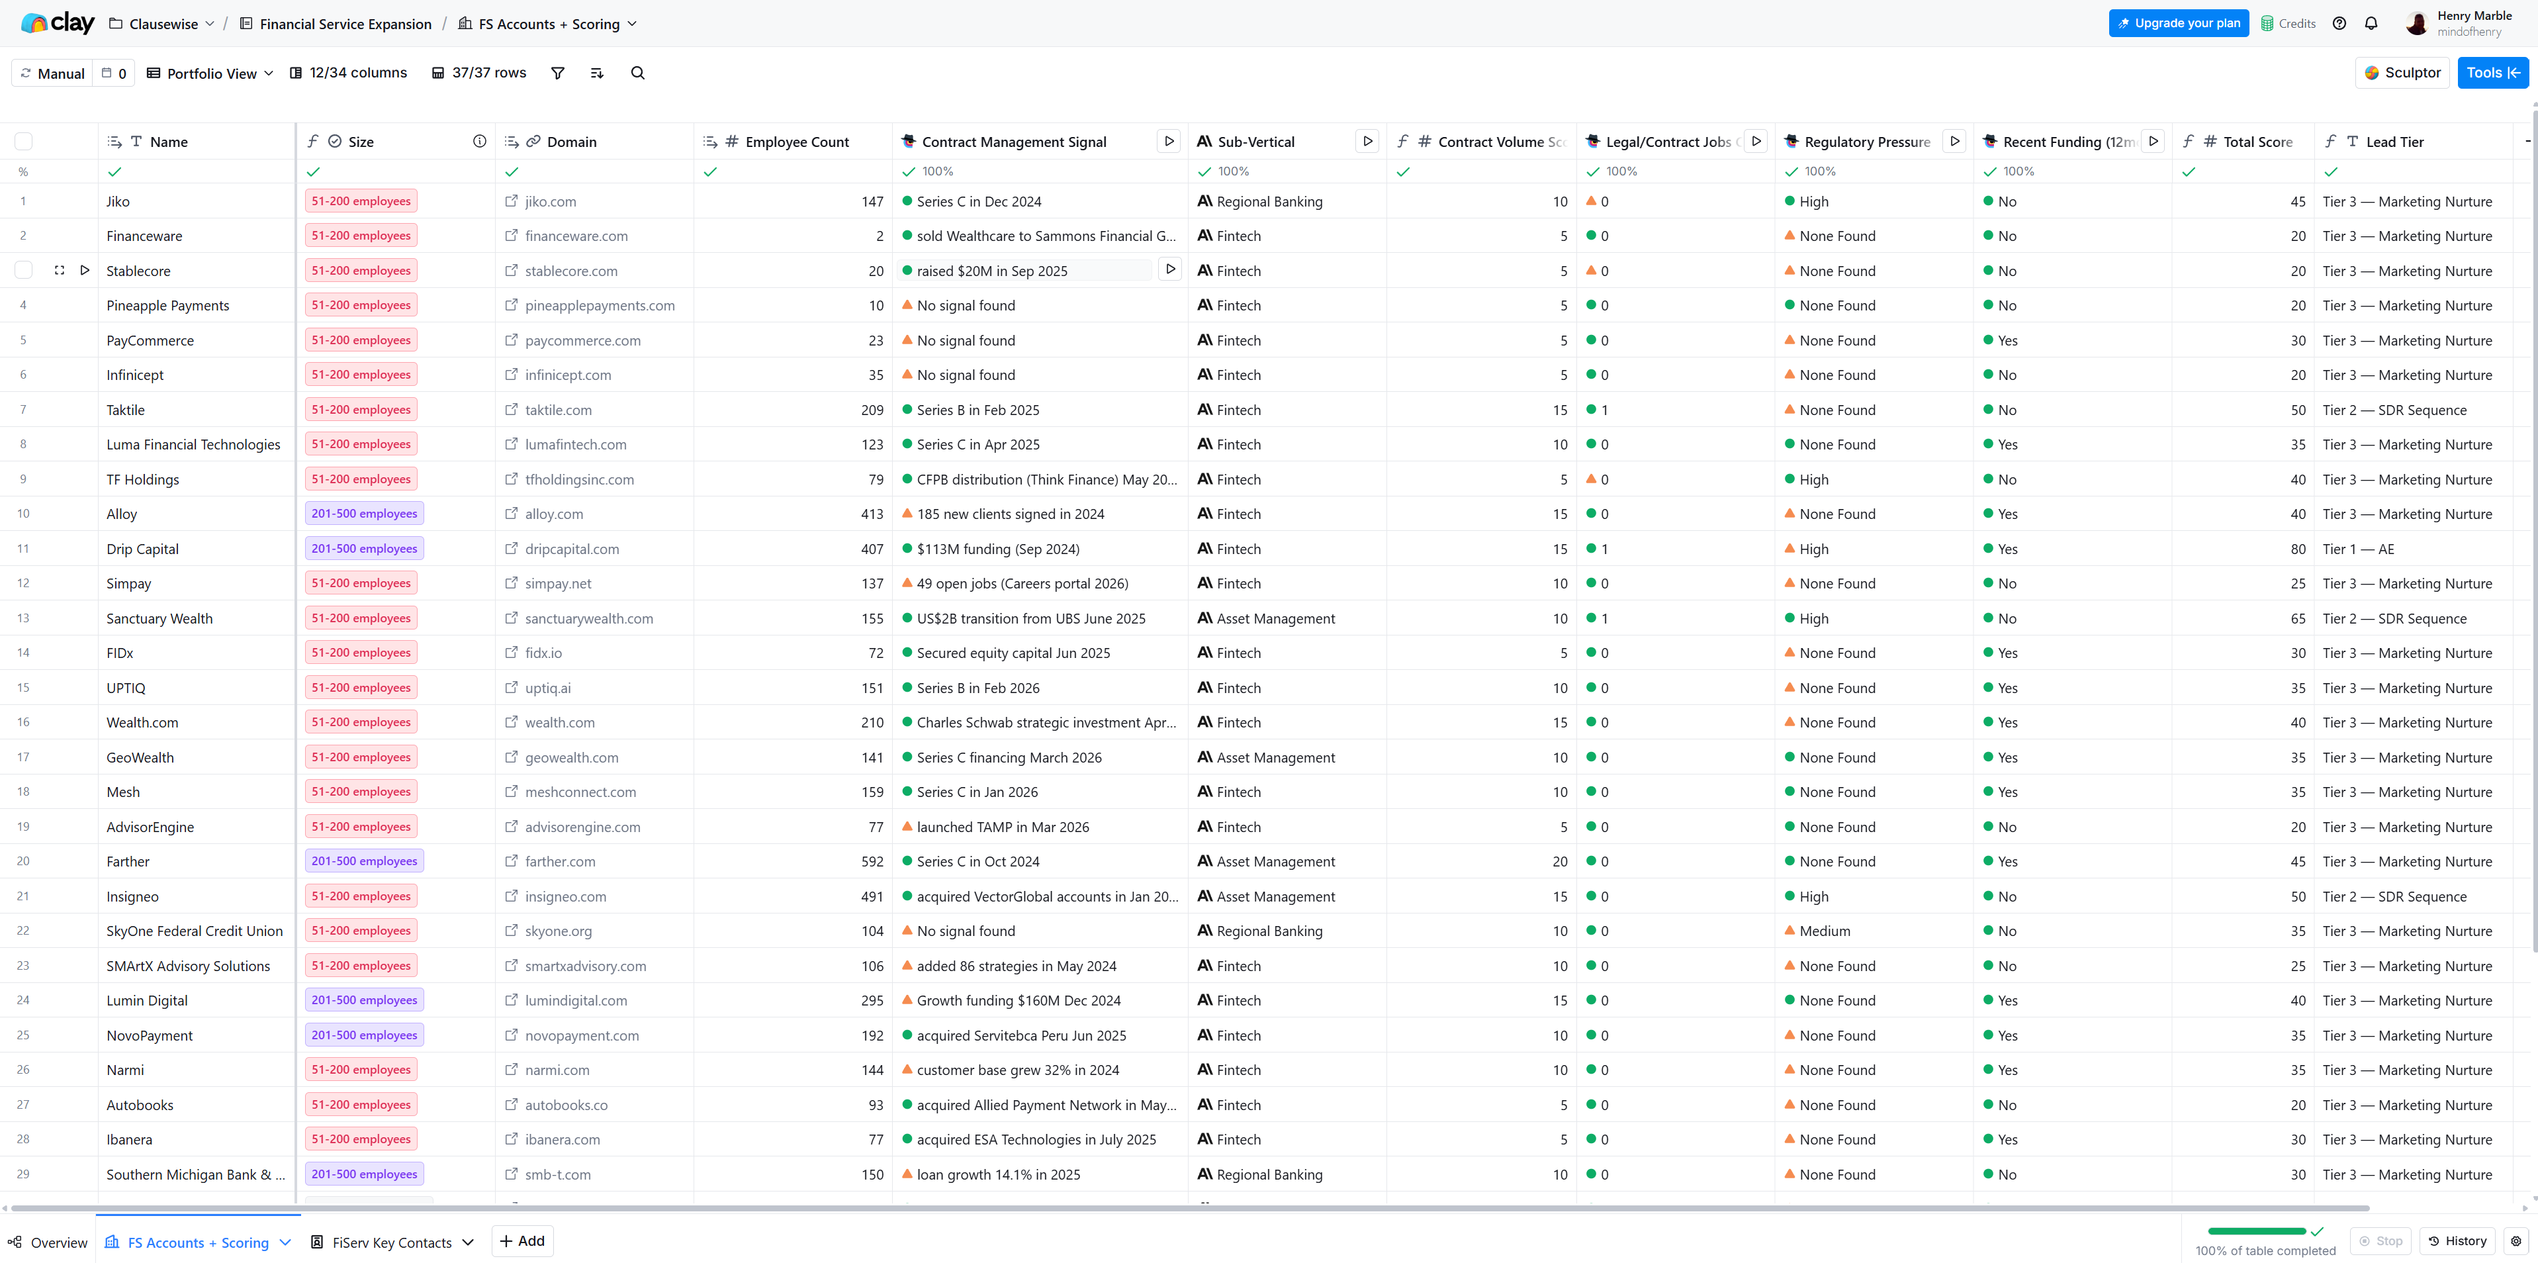Image resolution: width=2538 pixels, height=1263 pixels.
Task: Open the Financial Service Expansion breadcrumb
Action: point(335,24)
